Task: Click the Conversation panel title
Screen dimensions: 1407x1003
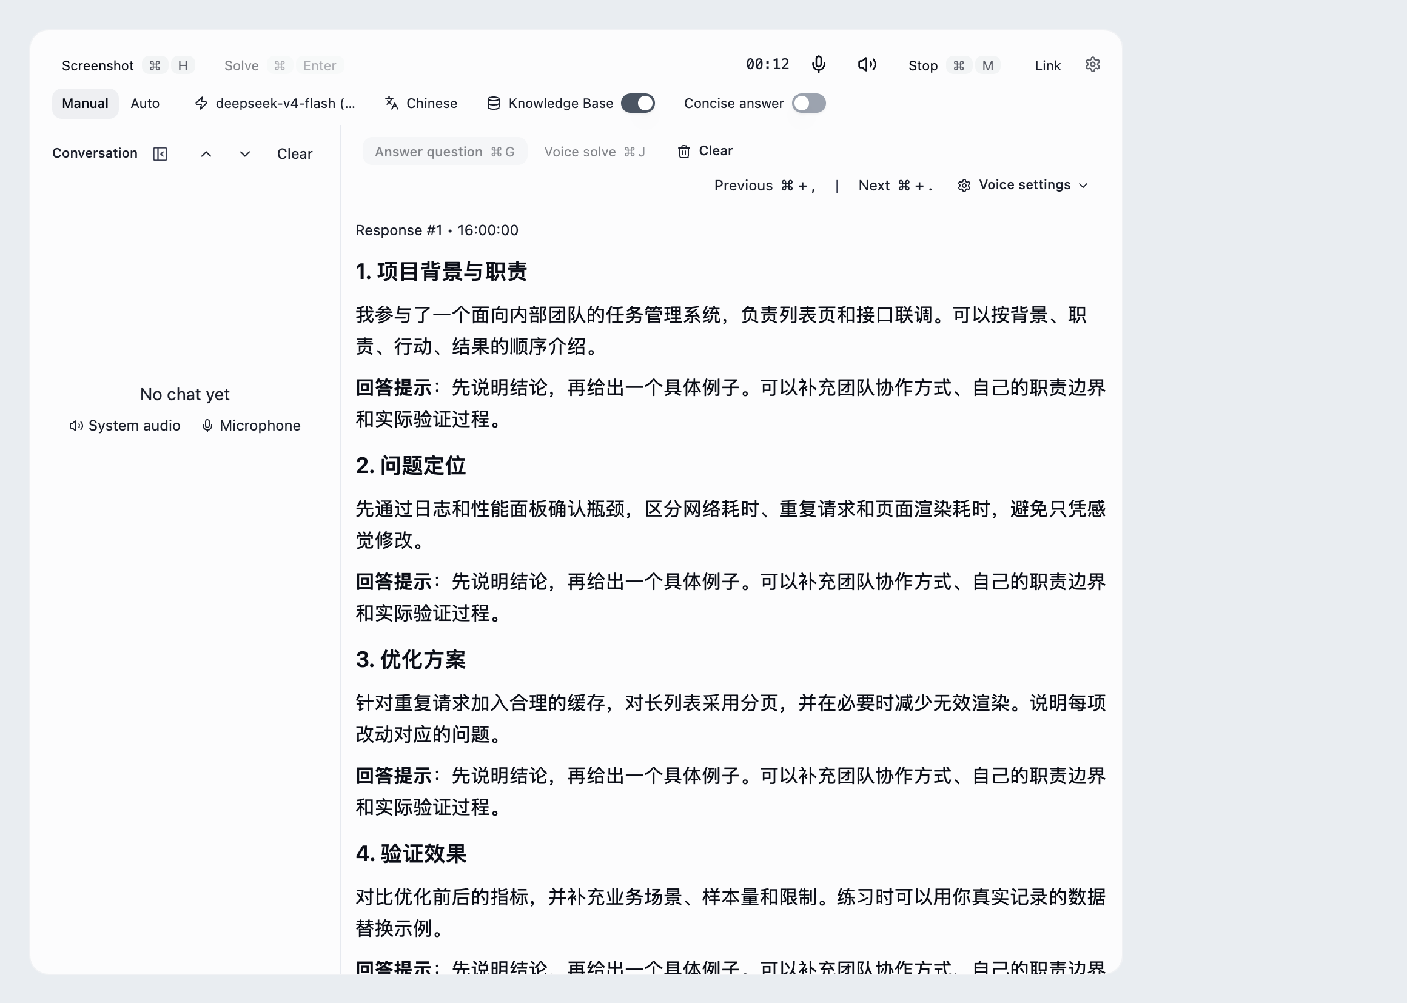Action: [x=95, y=153]
